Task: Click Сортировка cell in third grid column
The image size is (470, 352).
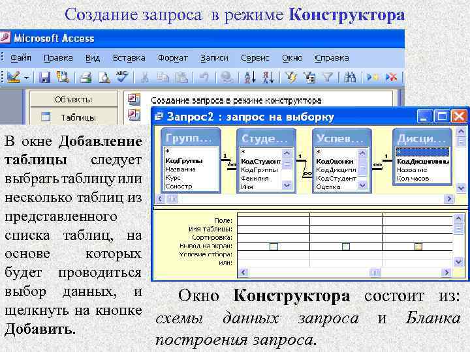Action: pos(418,238)
